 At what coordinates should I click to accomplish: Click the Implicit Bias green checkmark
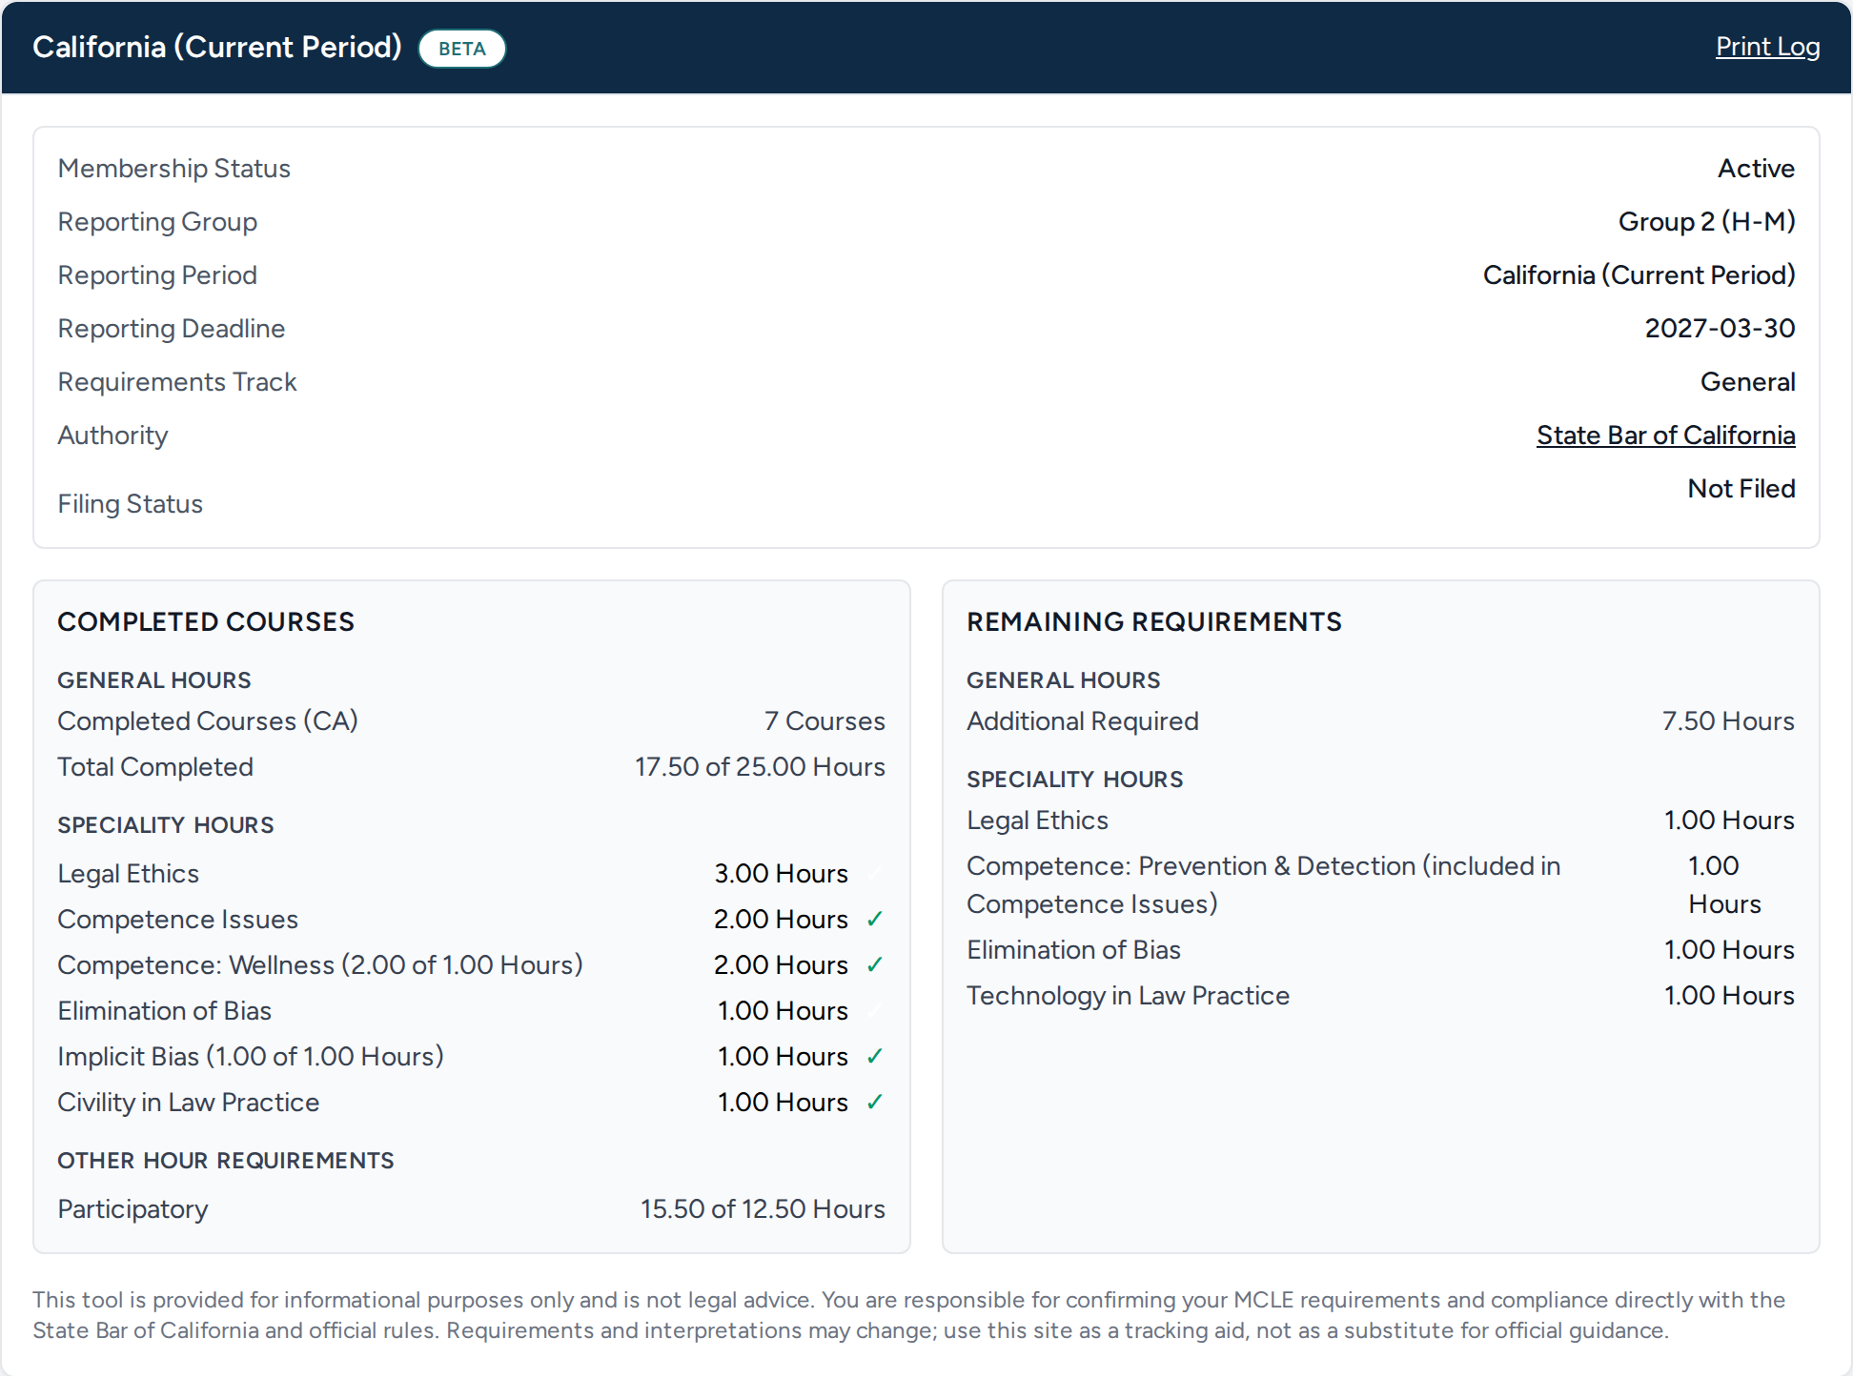pos(875,1057)
